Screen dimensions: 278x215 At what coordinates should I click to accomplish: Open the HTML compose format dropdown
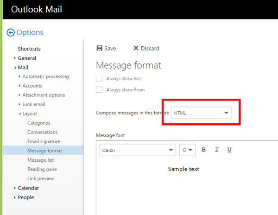(201, 113)
